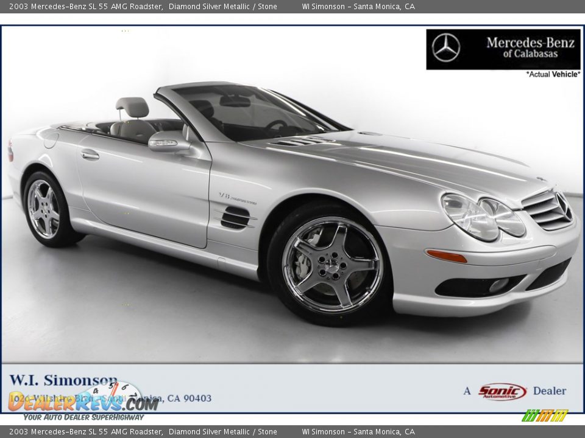Click "2003 Mercedes-Benz SL 55 AMG Roadster" in top caption
The height and width of the screenshot is (438, 585).
tap(86, 6)
